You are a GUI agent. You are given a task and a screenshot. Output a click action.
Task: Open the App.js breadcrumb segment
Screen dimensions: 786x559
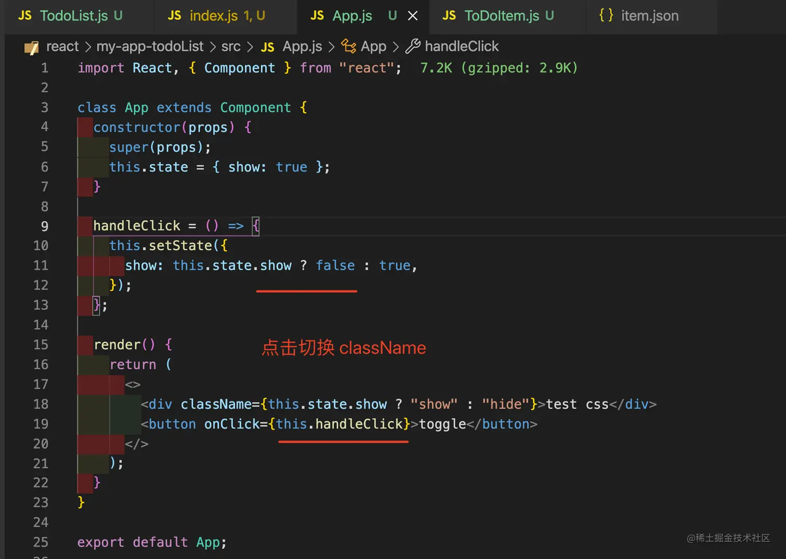[x=303, y=46]
